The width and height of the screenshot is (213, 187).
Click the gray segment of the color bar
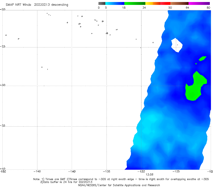[x=102, y=3]
